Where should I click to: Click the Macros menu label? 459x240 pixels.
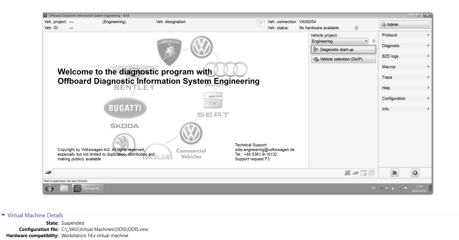[x=388, y=67]
